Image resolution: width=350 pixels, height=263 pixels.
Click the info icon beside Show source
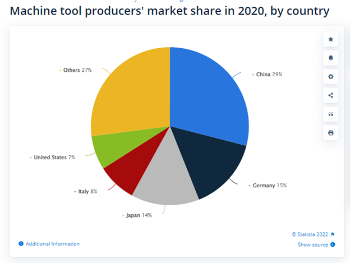[x=333, y=244]
